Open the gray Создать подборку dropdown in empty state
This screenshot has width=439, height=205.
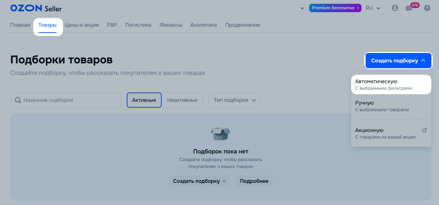199,181
